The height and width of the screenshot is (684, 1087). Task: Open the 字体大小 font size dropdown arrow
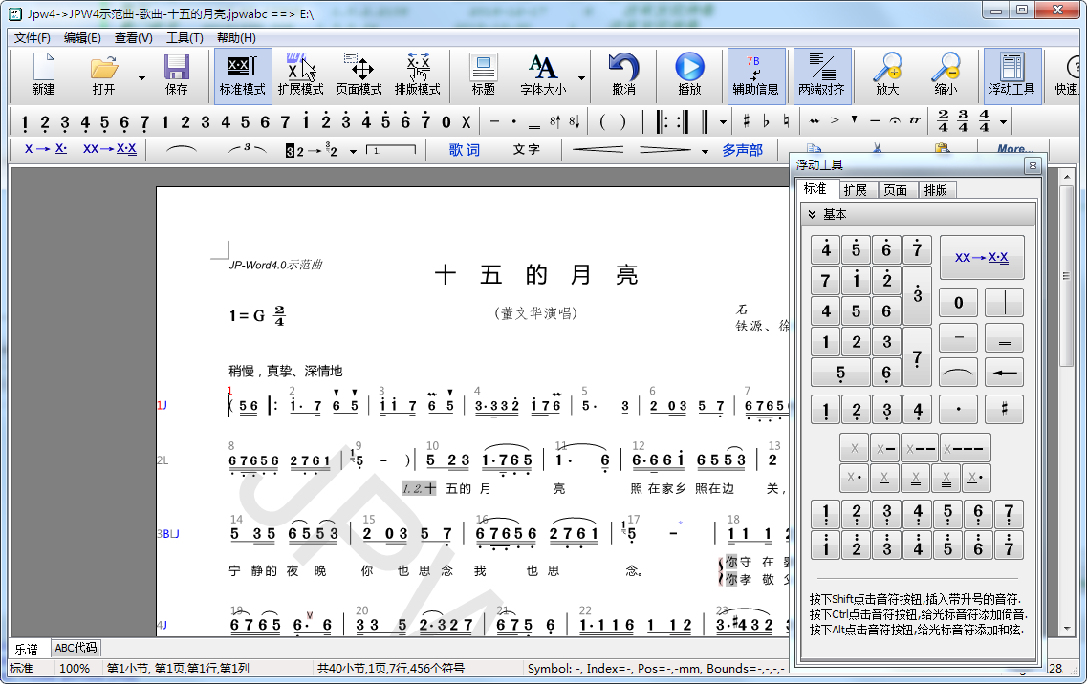[581, 78]
